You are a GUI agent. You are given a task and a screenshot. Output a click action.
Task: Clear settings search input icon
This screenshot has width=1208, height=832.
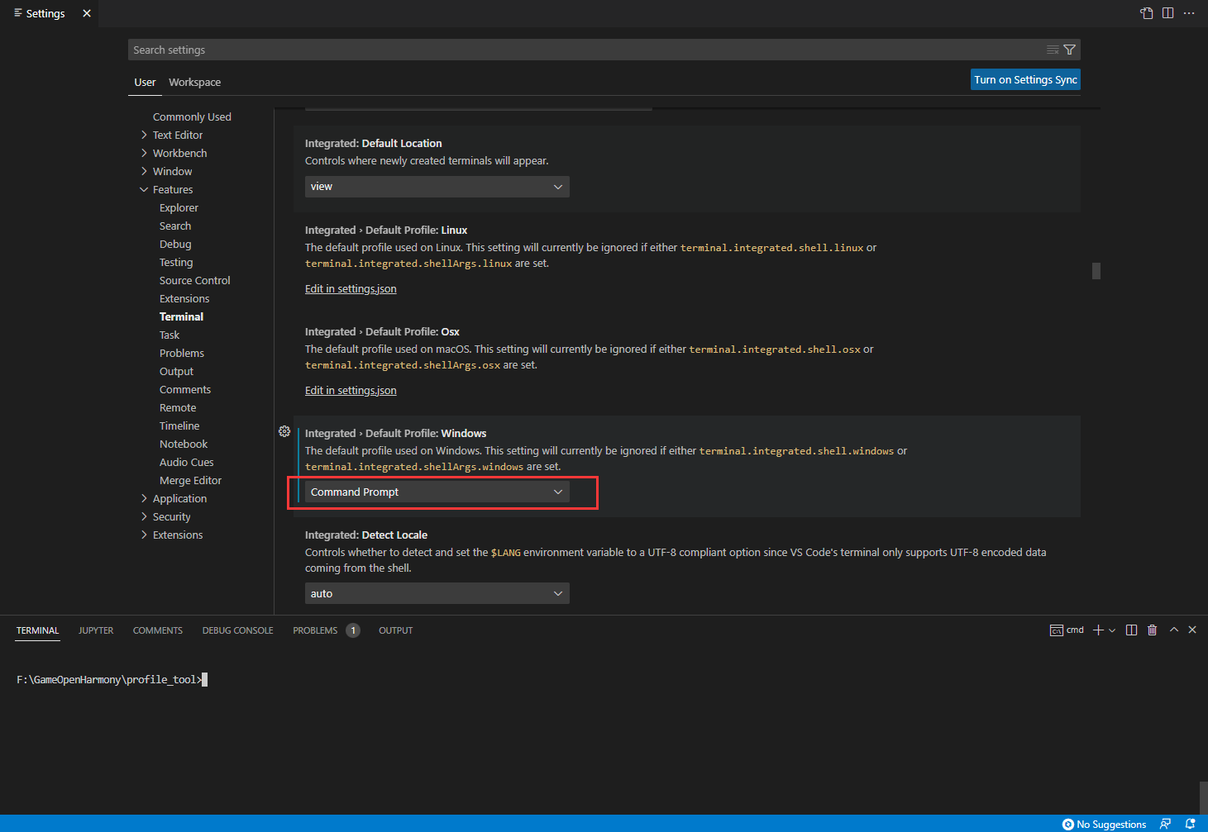point(1053,50)
